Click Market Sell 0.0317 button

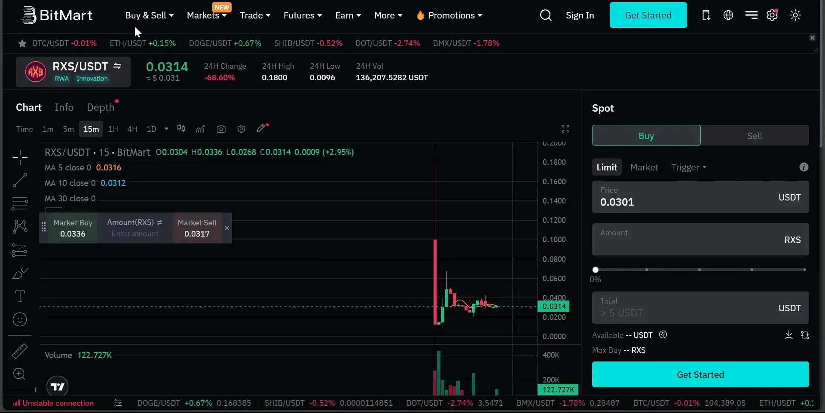tap(197, 228)
